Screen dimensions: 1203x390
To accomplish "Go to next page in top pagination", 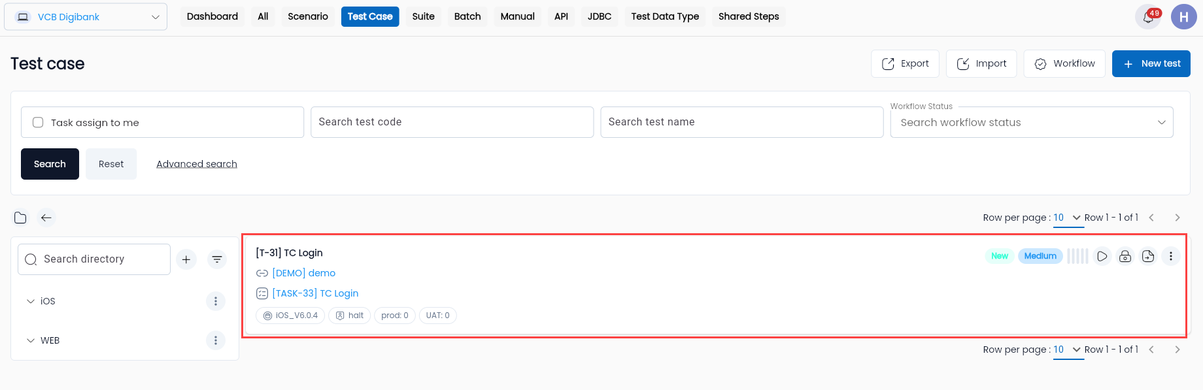I will tap(1178, 218).
